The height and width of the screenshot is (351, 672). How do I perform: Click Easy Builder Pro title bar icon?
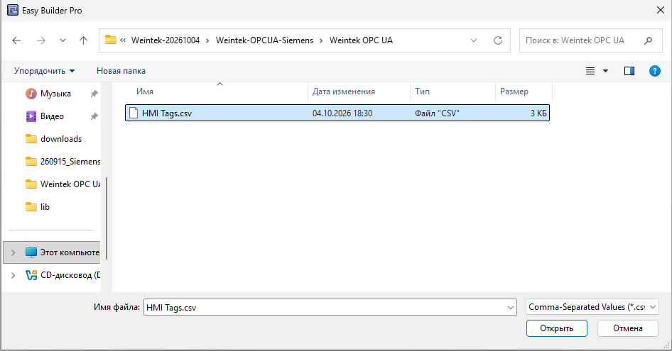(13, 10)
